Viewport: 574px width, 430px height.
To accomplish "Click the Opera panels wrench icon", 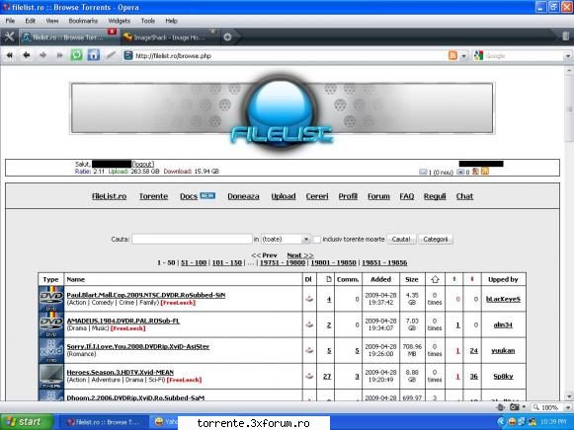I will 9,36.
